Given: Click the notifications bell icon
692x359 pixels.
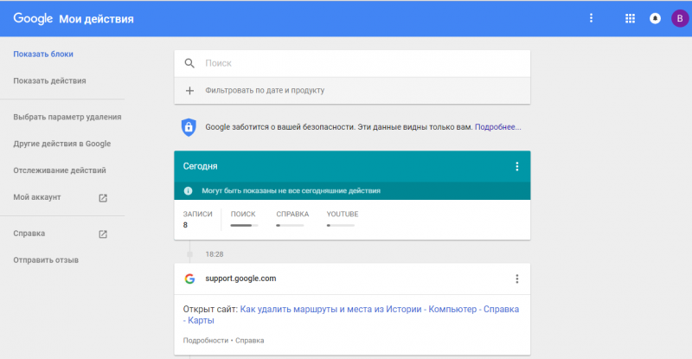Looking at the screenshot, I should (x=655, y=18).
